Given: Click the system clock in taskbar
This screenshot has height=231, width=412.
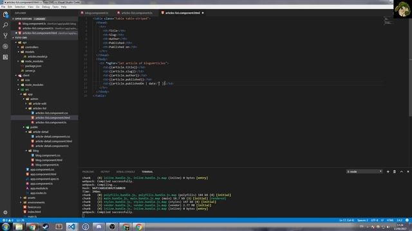Looking at the screenshot, I should [400, 227].
